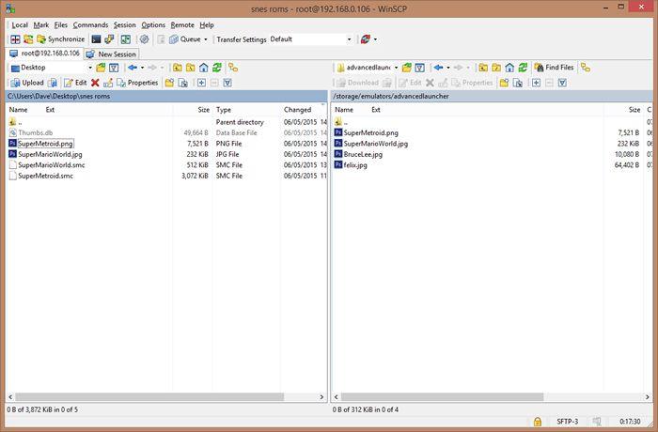
Task: Click the local path C:\Users\Dave\Desktop\snes roms
Action: tap(58, 97)
